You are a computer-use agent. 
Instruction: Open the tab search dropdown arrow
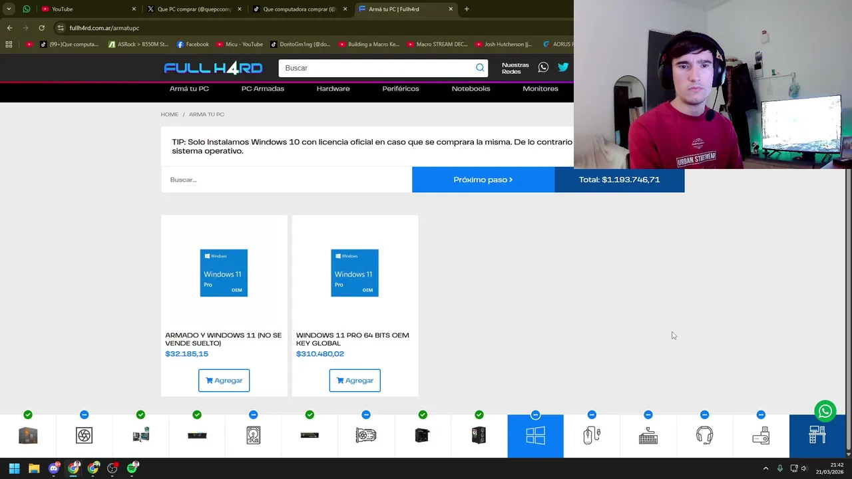click(x=9, y=9)
